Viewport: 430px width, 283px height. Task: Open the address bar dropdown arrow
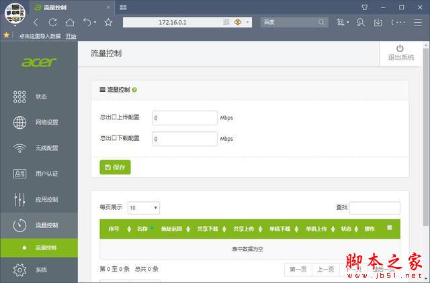point(248,22)
